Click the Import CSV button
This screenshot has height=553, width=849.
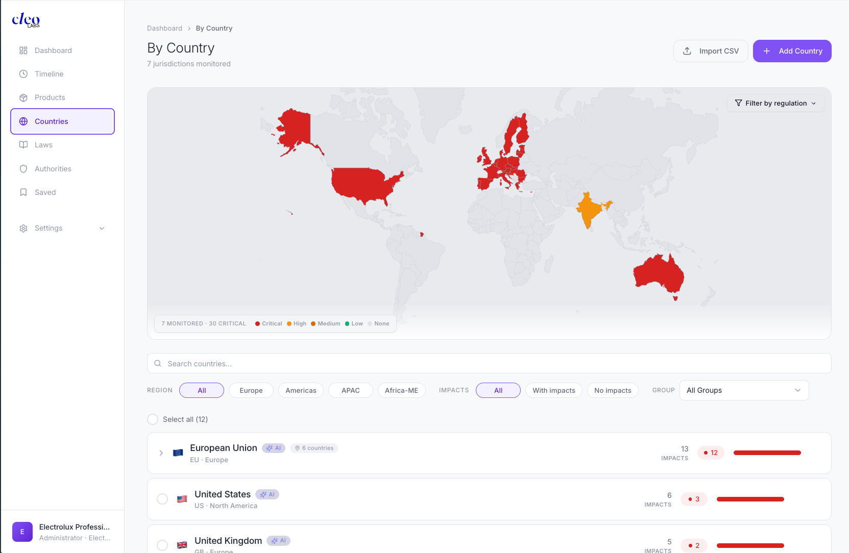pyautogui.click(x=711, y=51)
